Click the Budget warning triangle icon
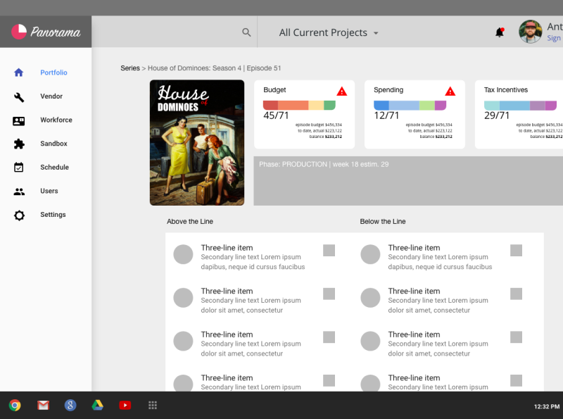The image size is (563, 419). (x=342, y=91)
